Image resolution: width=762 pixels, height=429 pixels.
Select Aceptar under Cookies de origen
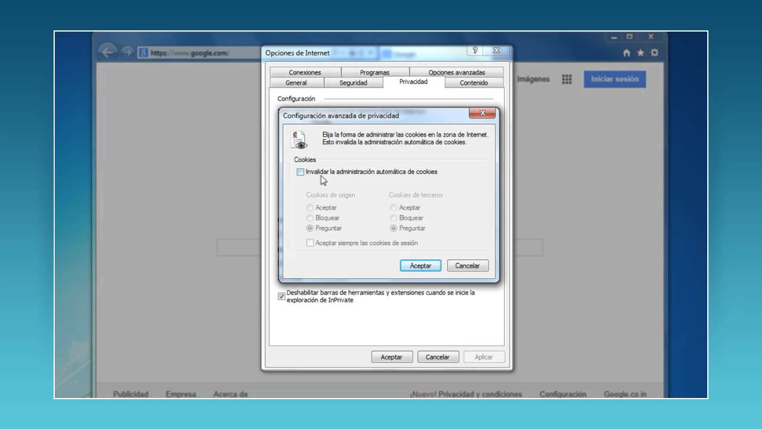310,207
